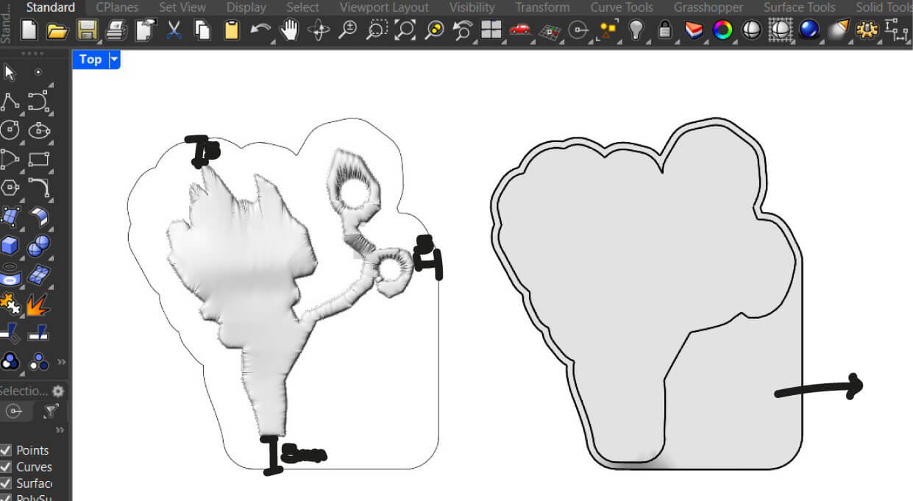Undo the last action with the Undo arrow
This screenshot has height=501, width=913.
(x=260, y=30)
